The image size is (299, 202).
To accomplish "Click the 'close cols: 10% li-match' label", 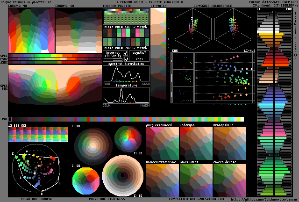I will (126, 27).
